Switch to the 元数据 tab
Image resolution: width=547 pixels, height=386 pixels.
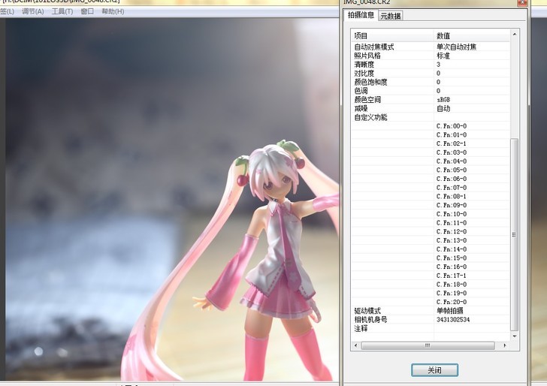coord(391,16)
